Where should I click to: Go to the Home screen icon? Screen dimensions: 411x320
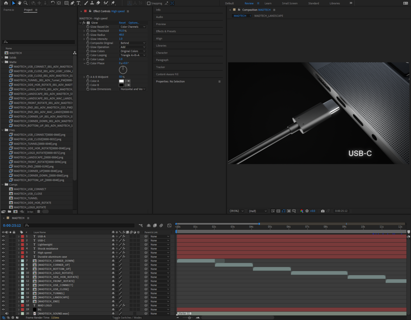[x=6, y=3]
